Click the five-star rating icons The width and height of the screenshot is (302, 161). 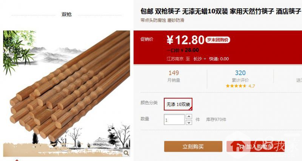pyautogui.click(x=236, y=86)
